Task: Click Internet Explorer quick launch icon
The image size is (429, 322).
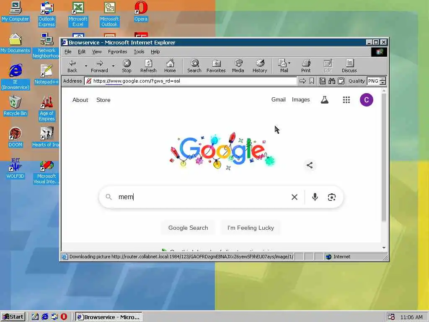Action: [x=45, y=317]
